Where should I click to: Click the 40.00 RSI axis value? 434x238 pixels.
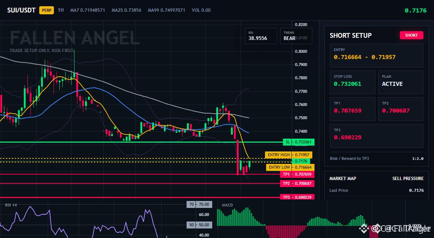pos(204,235)
